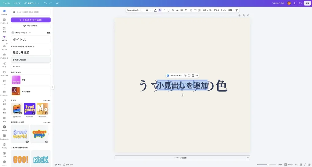Open the Canva AI sidebar icon
The width and height of the screenshot is (312, 167).
click(x=4, y=12)
